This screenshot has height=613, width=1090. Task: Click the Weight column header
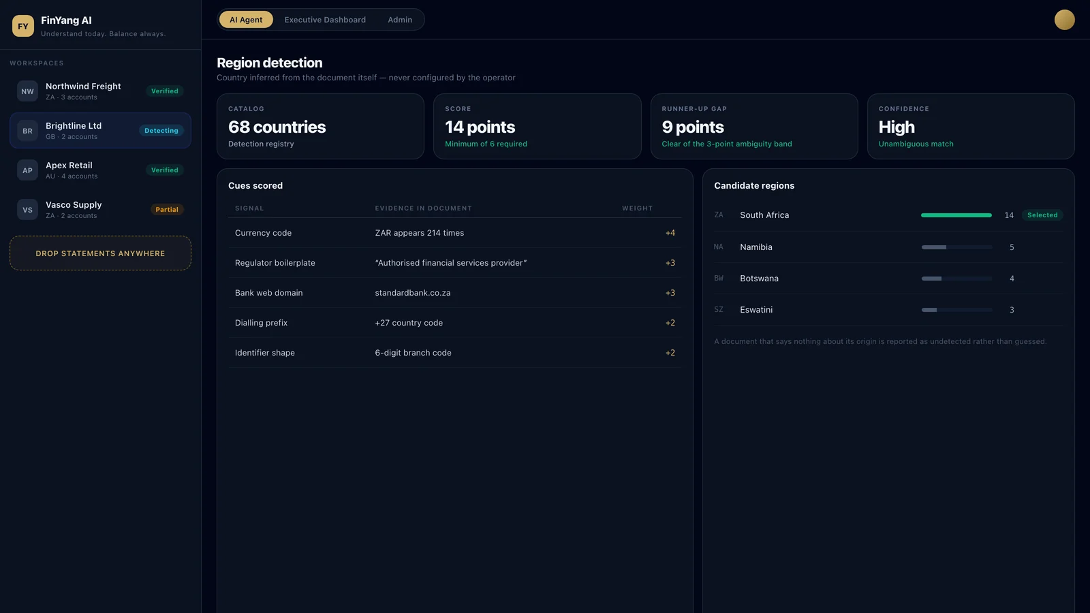click(x=637, y=208)
